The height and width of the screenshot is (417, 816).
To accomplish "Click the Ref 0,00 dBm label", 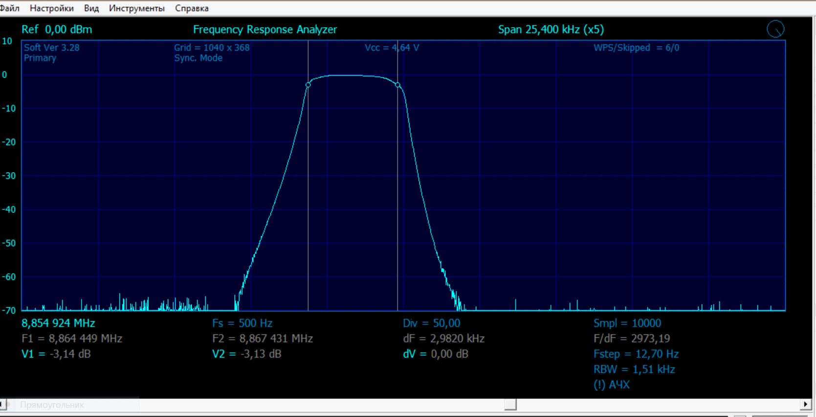I will tap(57, 29).
